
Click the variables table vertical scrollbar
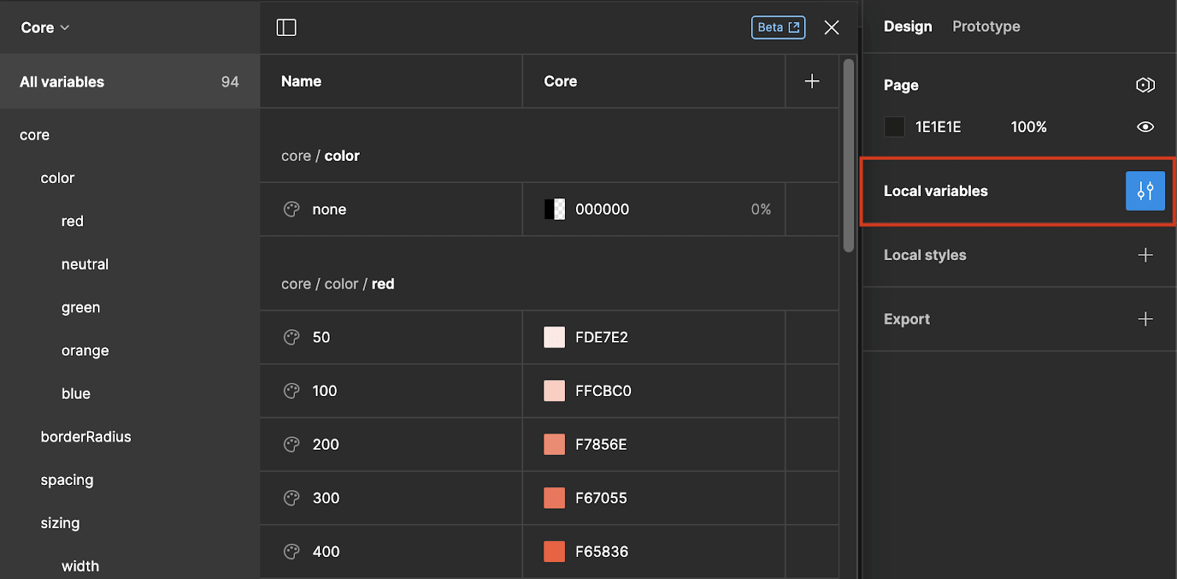848,156
